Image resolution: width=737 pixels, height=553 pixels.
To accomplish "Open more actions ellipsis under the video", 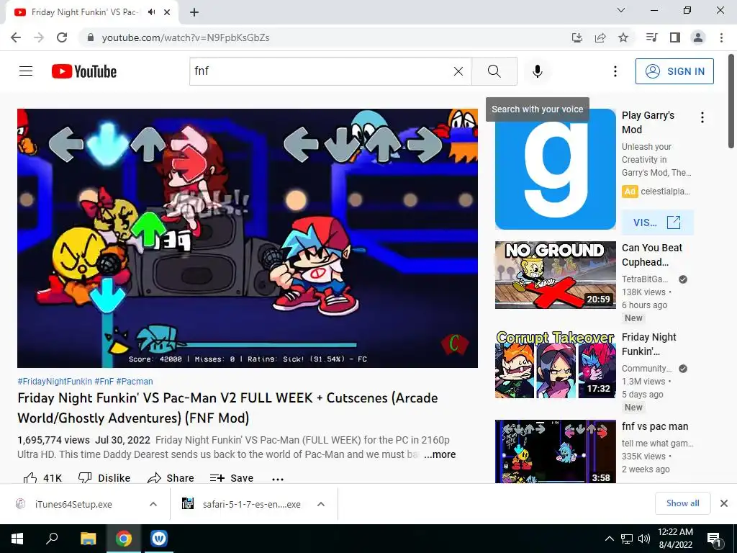I will click(x=278, y=479).
